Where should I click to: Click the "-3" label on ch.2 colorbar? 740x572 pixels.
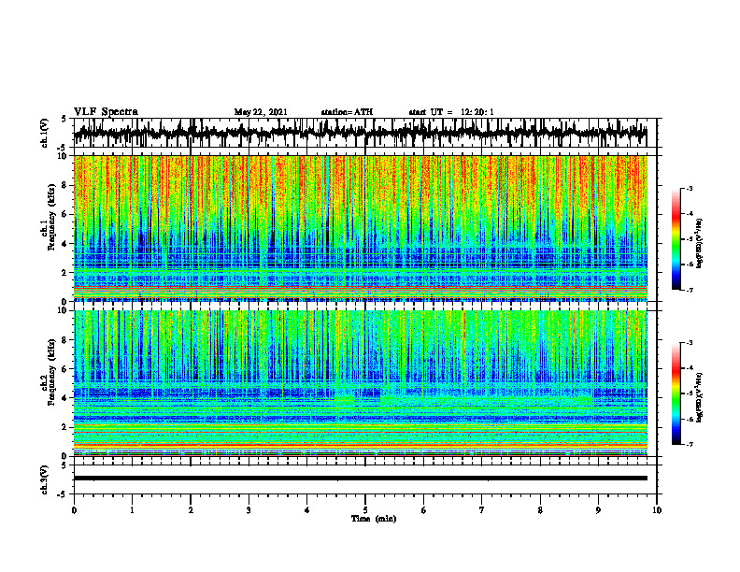(x=690, y=343)
